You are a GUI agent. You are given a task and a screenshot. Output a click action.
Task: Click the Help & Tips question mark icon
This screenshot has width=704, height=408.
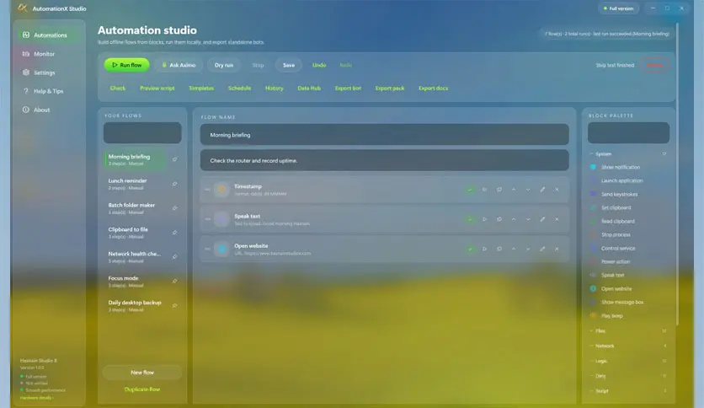coord(26,91)
